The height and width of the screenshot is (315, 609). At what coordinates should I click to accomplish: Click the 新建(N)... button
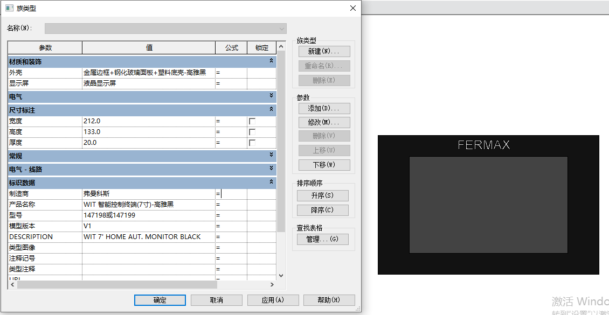pyautogui.click(x=324, y=51)
